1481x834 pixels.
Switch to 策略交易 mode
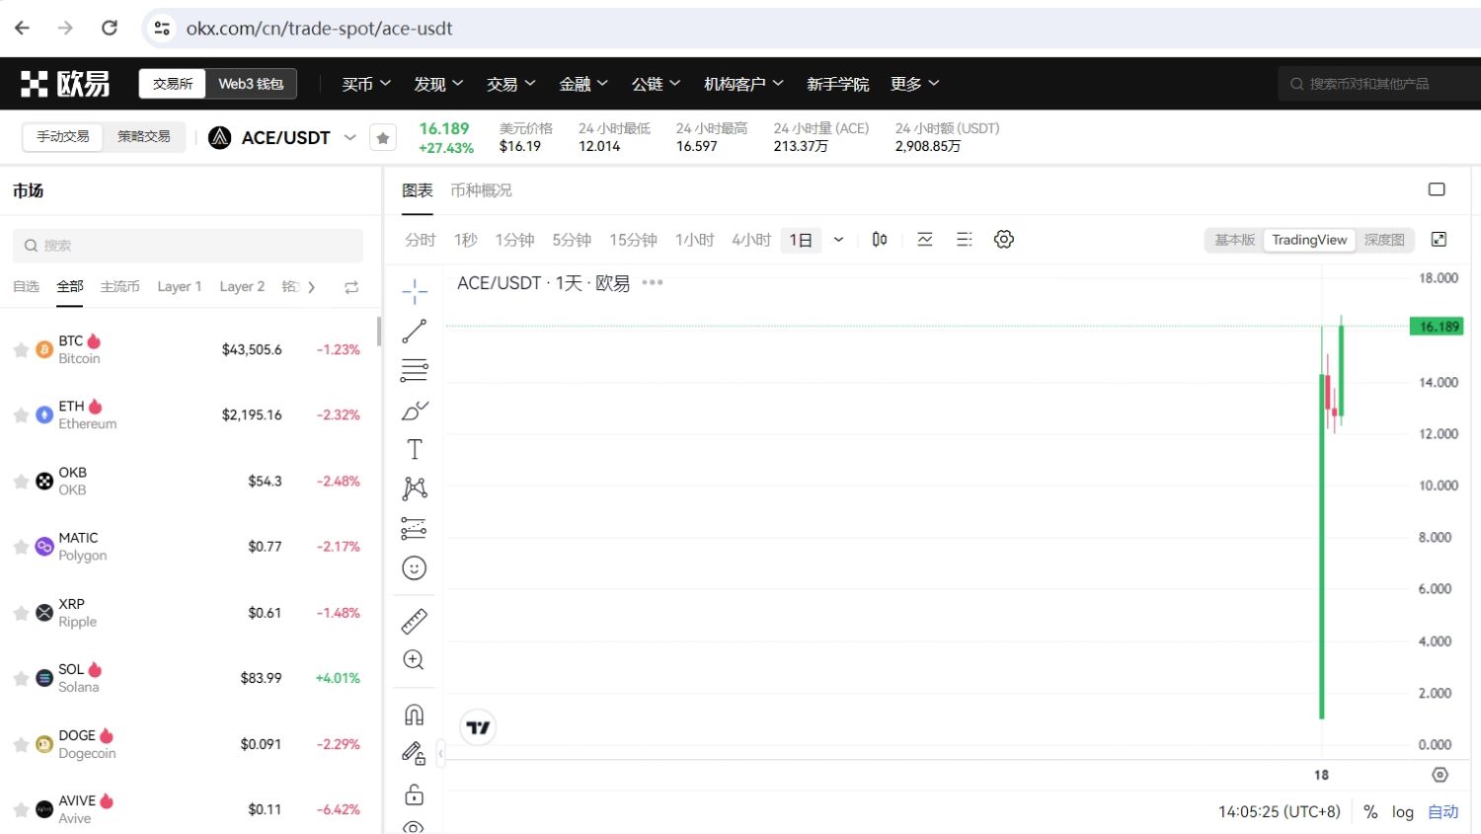143,136
